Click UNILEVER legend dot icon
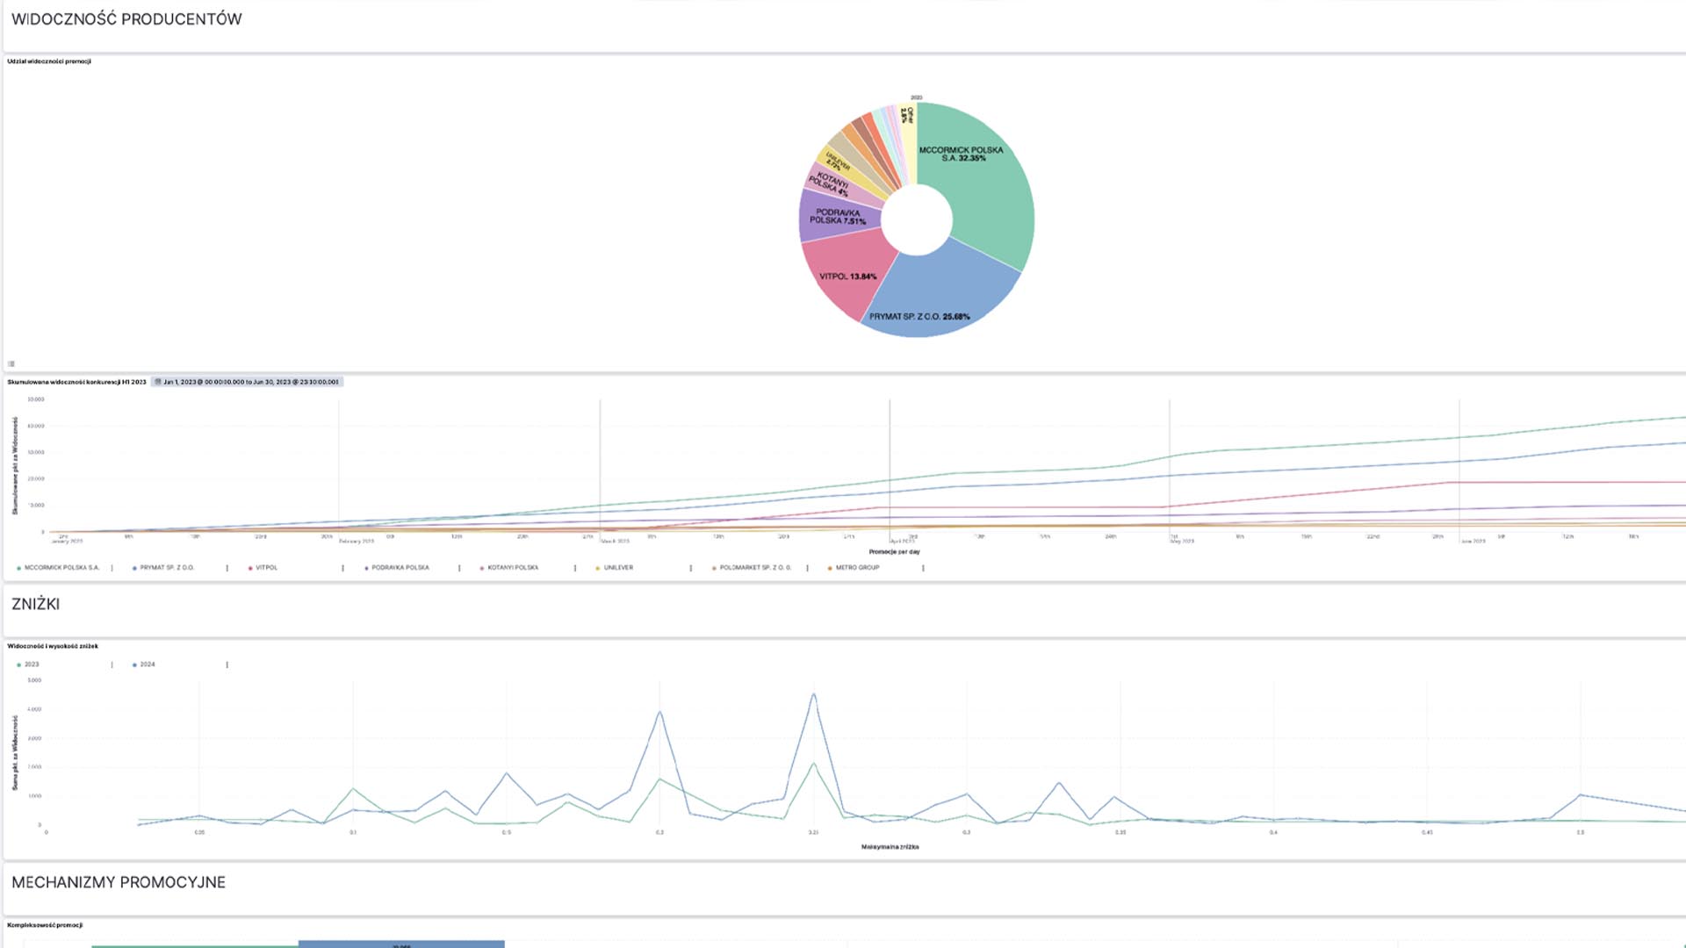1686x948 pixels. tap(598, 568)
